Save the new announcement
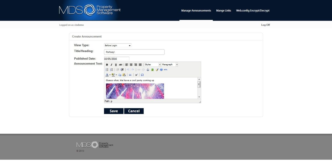The image size is (332, 166). click(113, 111)
